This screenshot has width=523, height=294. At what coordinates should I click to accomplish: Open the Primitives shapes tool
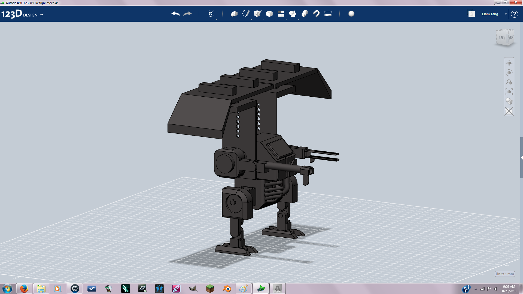tap(234, 14)
